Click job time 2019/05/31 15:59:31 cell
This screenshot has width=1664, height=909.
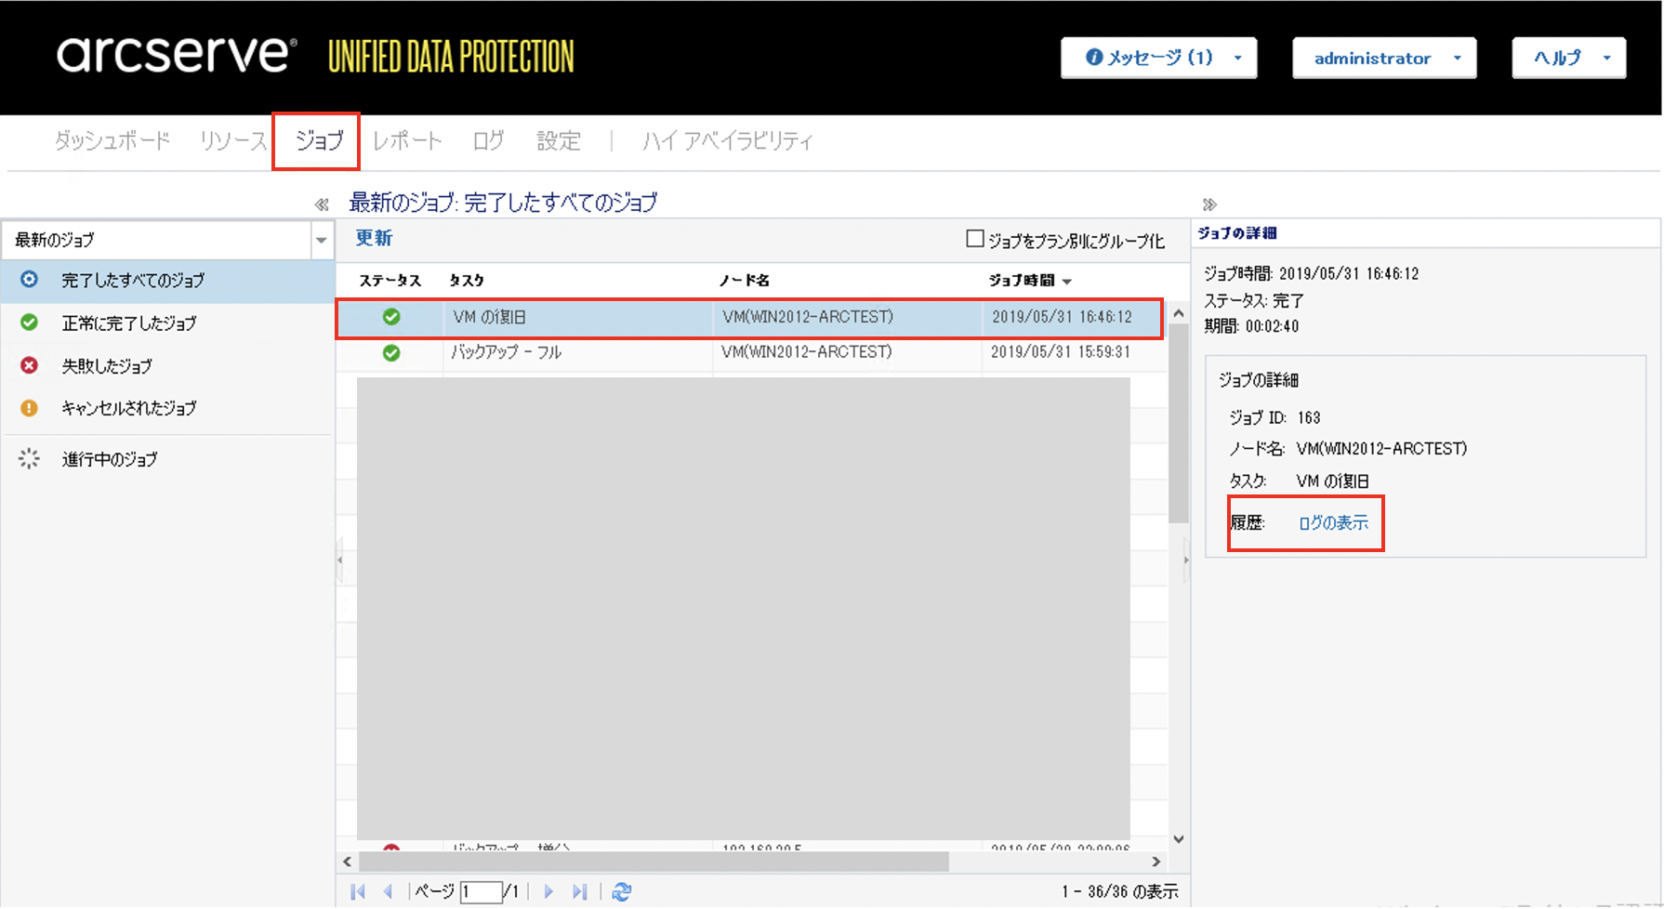(x=1061, y=353)
